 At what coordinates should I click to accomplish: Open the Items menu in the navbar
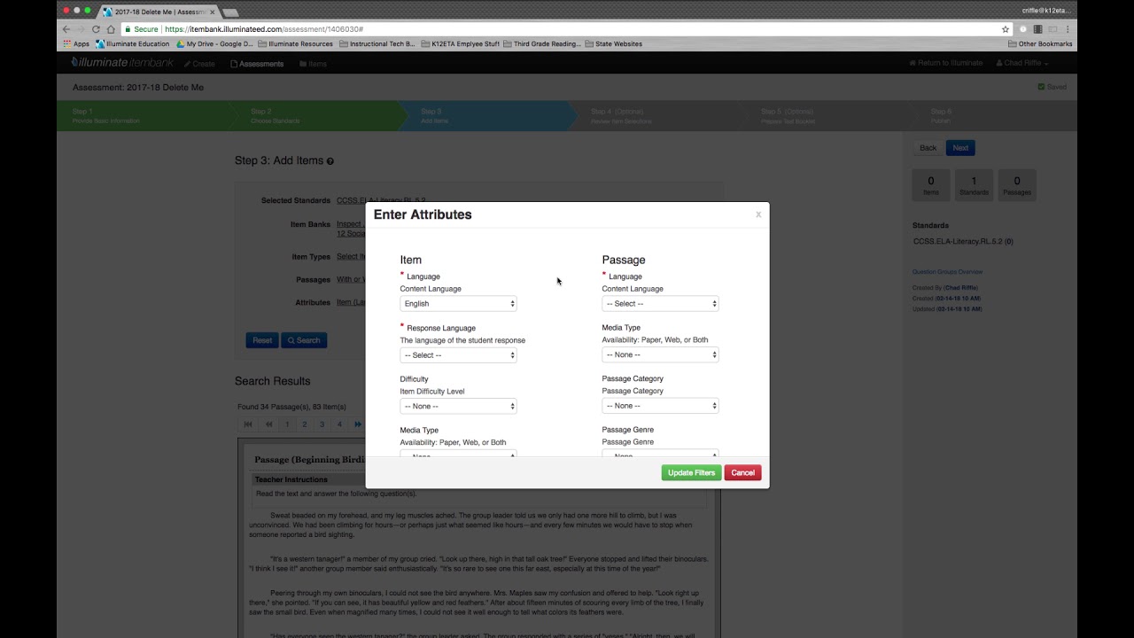pos(313,64)
